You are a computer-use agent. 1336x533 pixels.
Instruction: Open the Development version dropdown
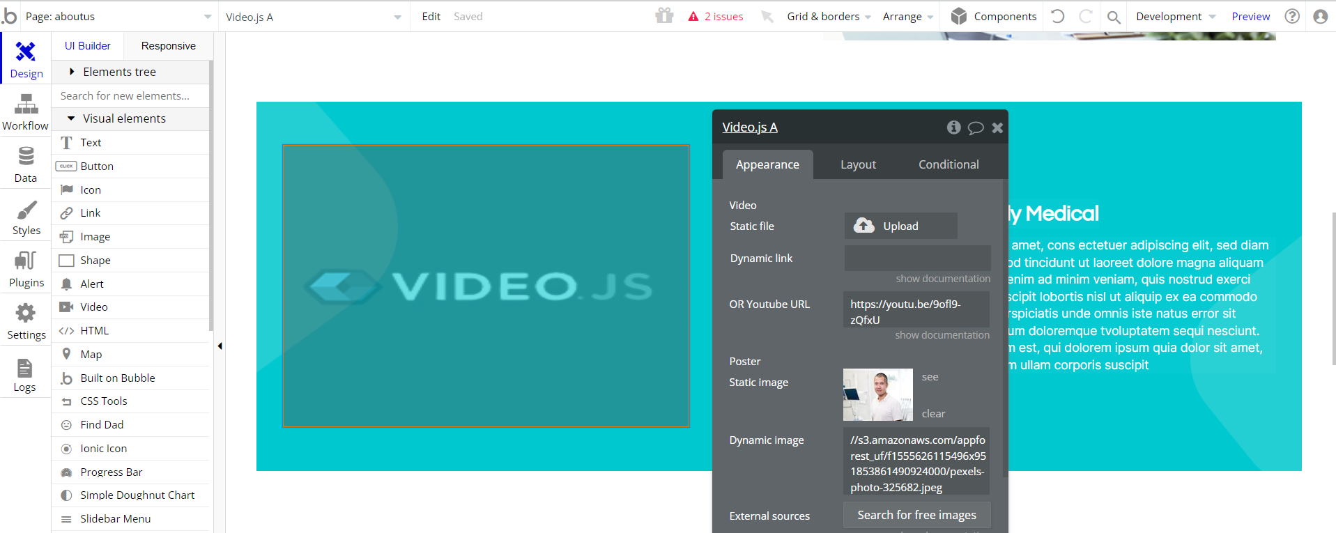click(1176, 17)
